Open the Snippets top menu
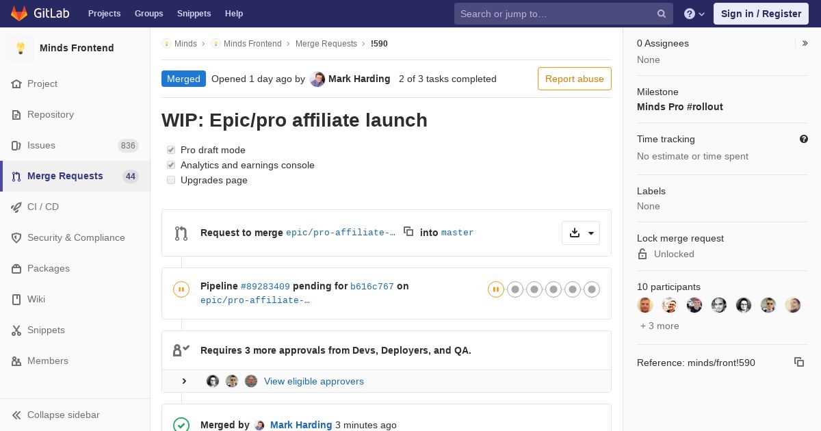821x431 pixels. click(194, 14)
